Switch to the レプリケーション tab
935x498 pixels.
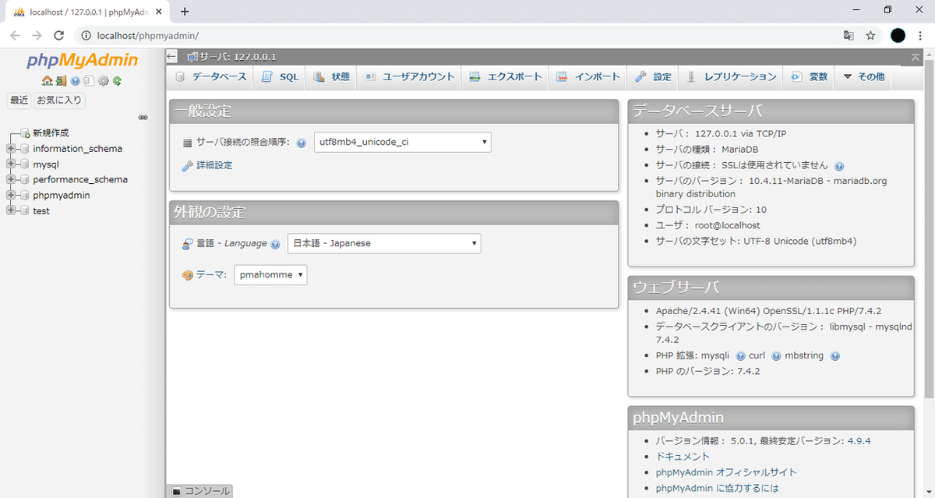tap(732, 77)
